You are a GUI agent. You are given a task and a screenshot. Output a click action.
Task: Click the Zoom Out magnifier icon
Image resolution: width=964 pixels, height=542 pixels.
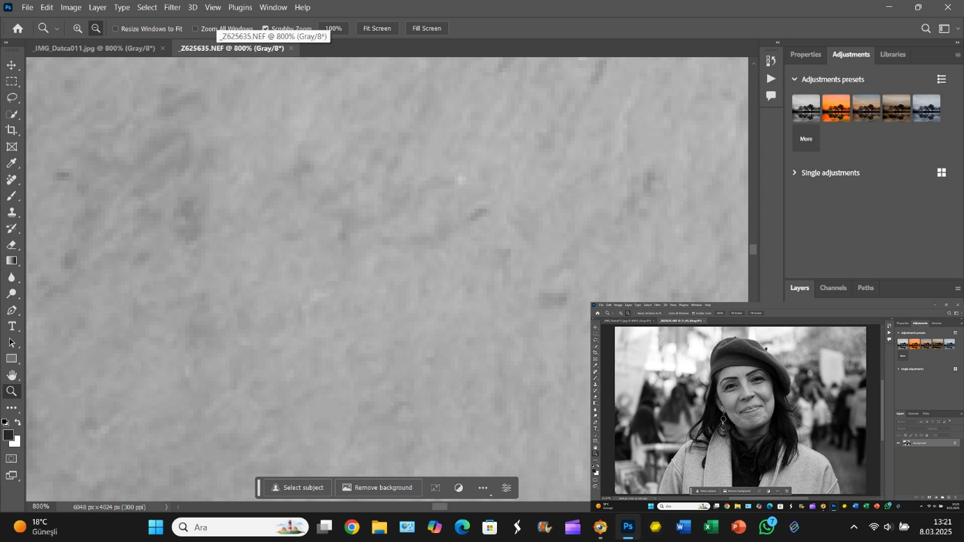[96, 29]
